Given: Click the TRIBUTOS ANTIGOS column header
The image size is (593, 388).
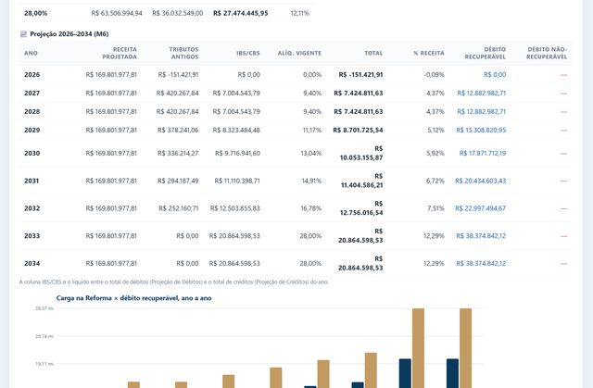Looking at the screenshot, I should click(183, 54).
